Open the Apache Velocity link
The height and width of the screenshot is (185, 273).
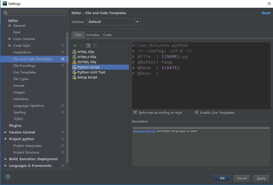click(x=144, y=131)
